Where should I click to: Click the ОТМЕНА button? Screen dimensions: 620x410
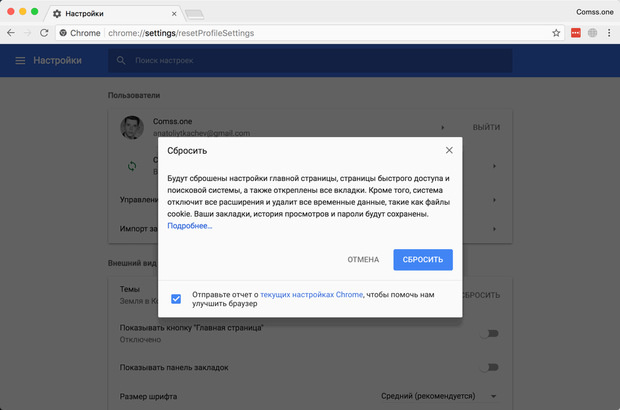click(x=363, y=260)
